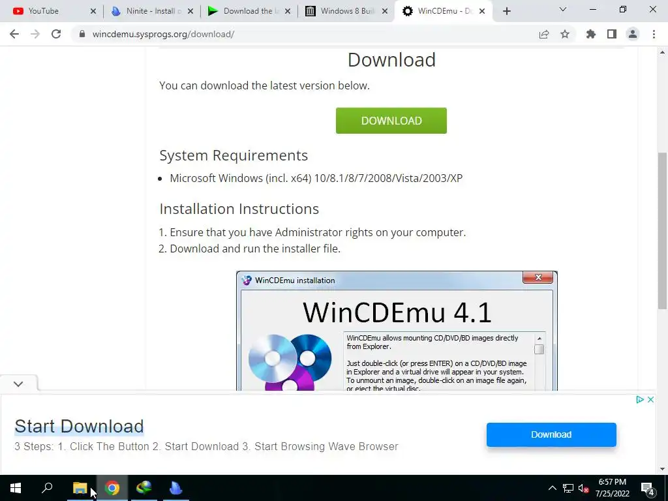Click the green DOWNLOAD button
The height and width of the screenshot is (501, 668).
pos(391,121)
